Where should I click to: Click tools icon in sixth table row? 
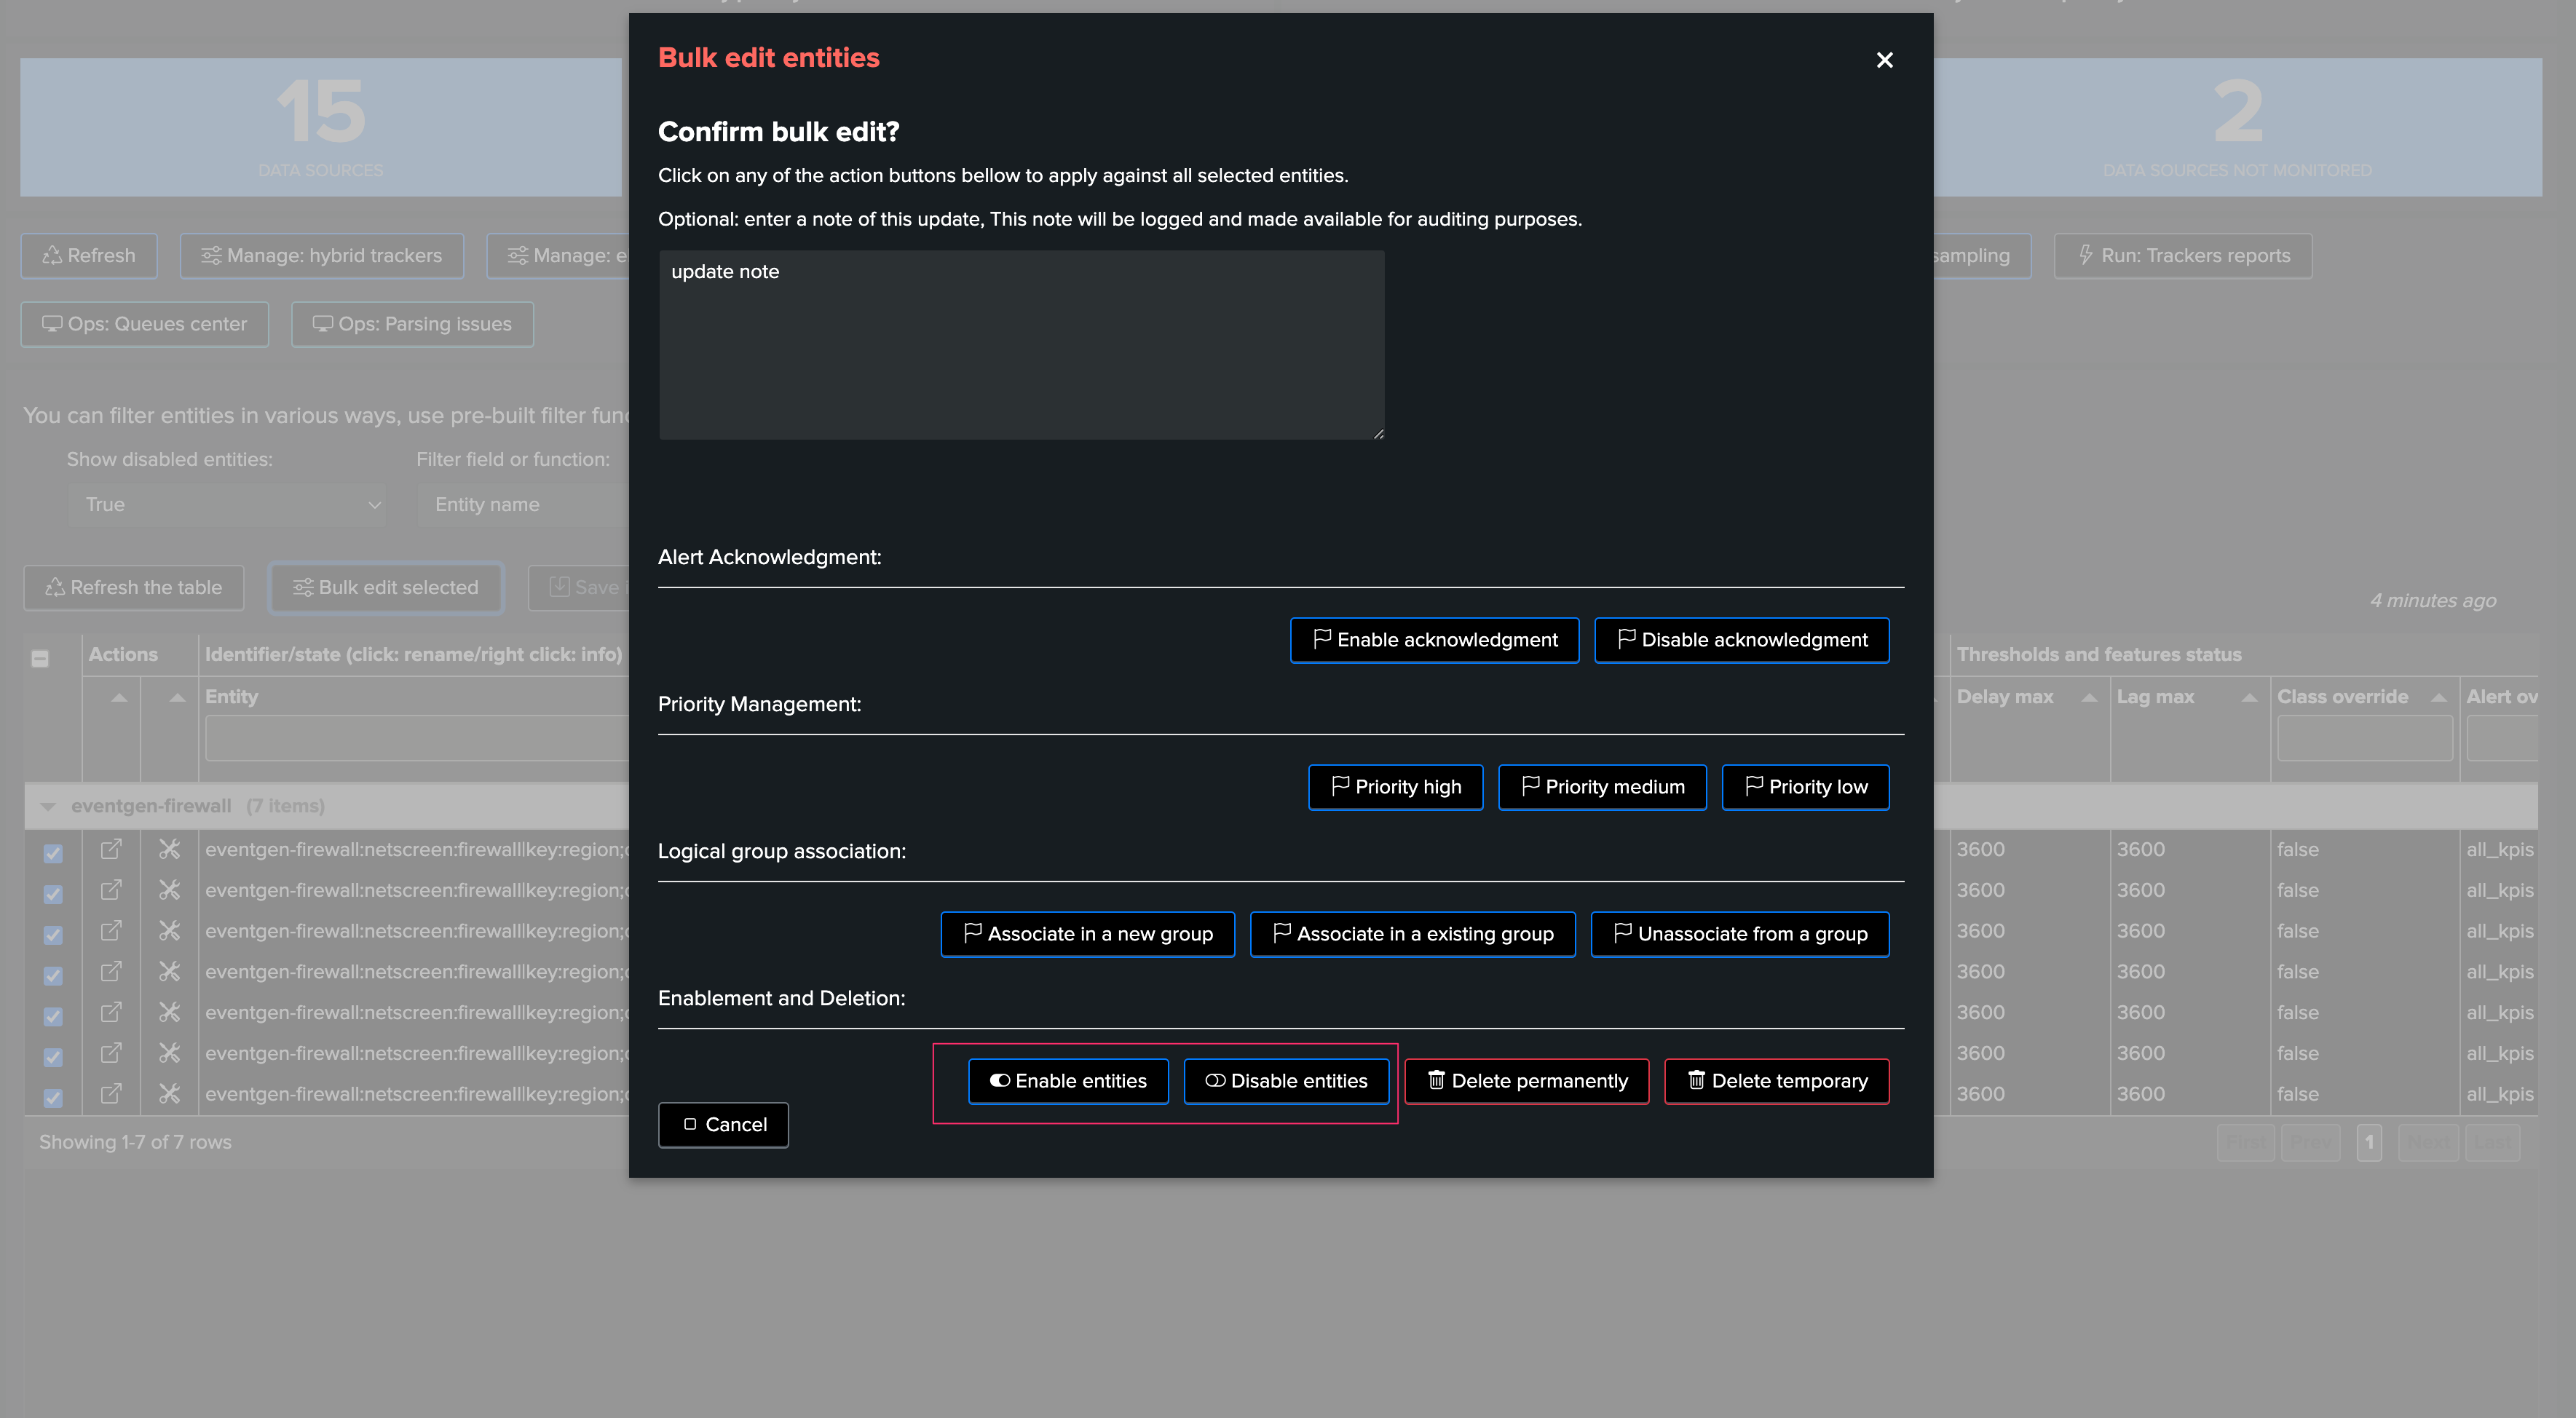170,1053
